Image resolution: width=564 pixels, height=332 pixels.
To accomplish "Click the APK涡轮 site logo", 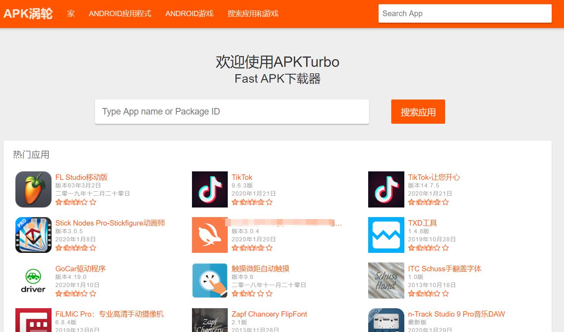I will (28, 13).
